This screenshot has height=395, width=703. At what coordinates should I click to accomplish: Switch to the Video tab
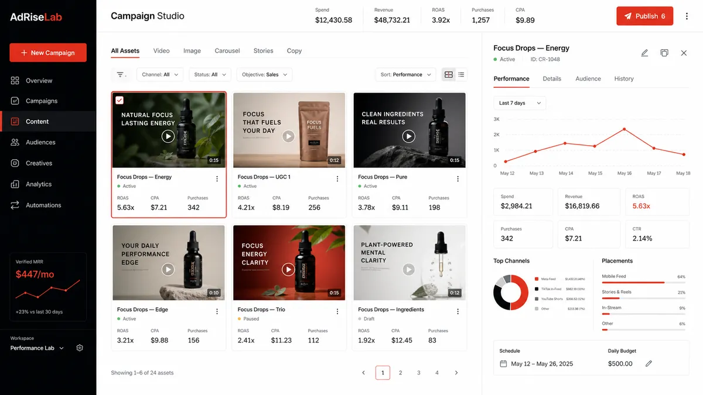click(161, 51)
